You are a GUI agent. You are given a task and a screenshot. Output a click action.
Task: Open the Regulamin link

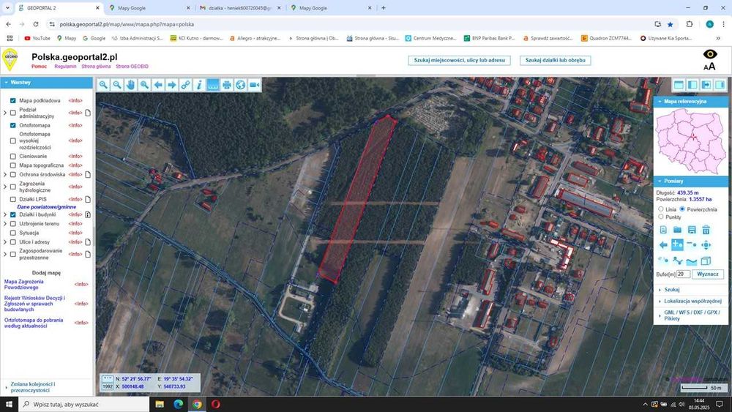[x=65, y=67]
